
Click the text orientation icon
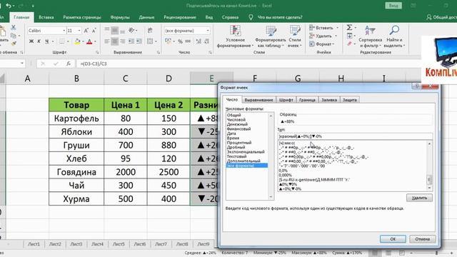[x=131, y=30]
